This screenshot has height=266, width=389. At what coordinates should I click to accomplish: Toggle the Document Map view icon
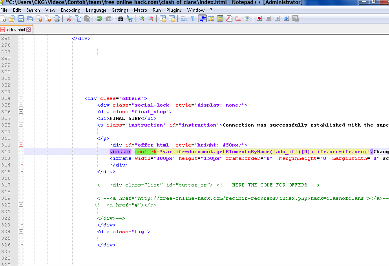pos(220,18)
